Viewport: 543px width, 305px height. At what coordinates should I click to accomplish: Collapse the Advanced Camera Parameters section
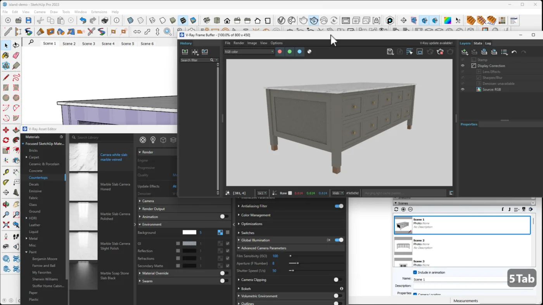(263, 248)
